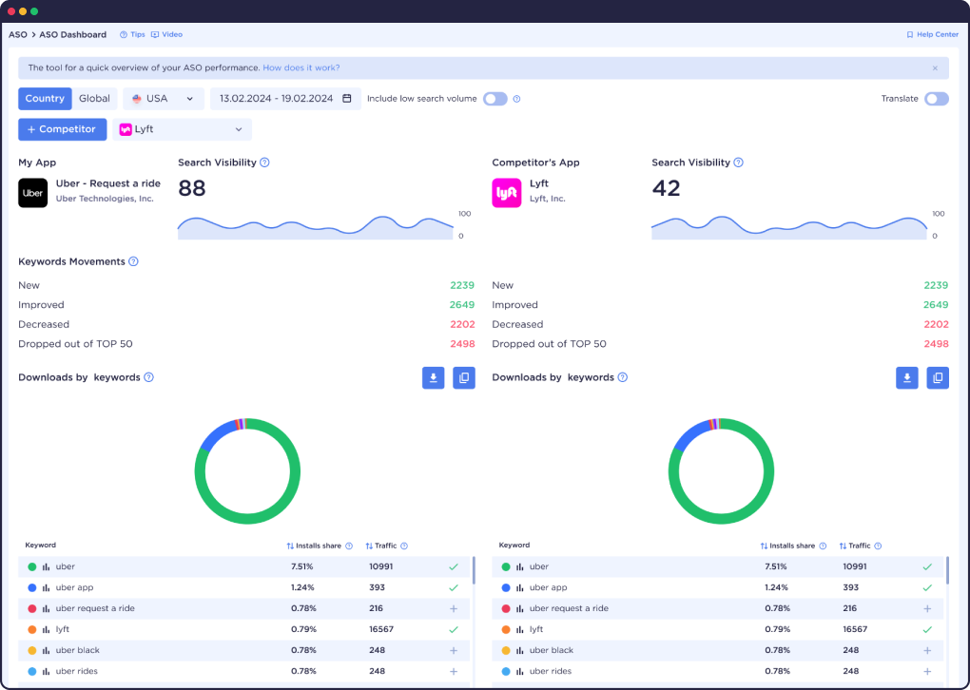
Task: Click the Uber app icon
Action: (x=32, y=193)
